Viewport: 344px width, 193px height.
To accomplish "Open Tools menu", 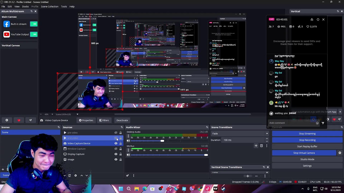I will point(64,6).
